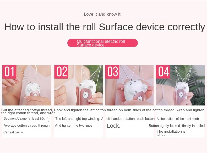Open the step 01 thread-cutting photo
The image size is (207, 153).
(x=27, y=85)
